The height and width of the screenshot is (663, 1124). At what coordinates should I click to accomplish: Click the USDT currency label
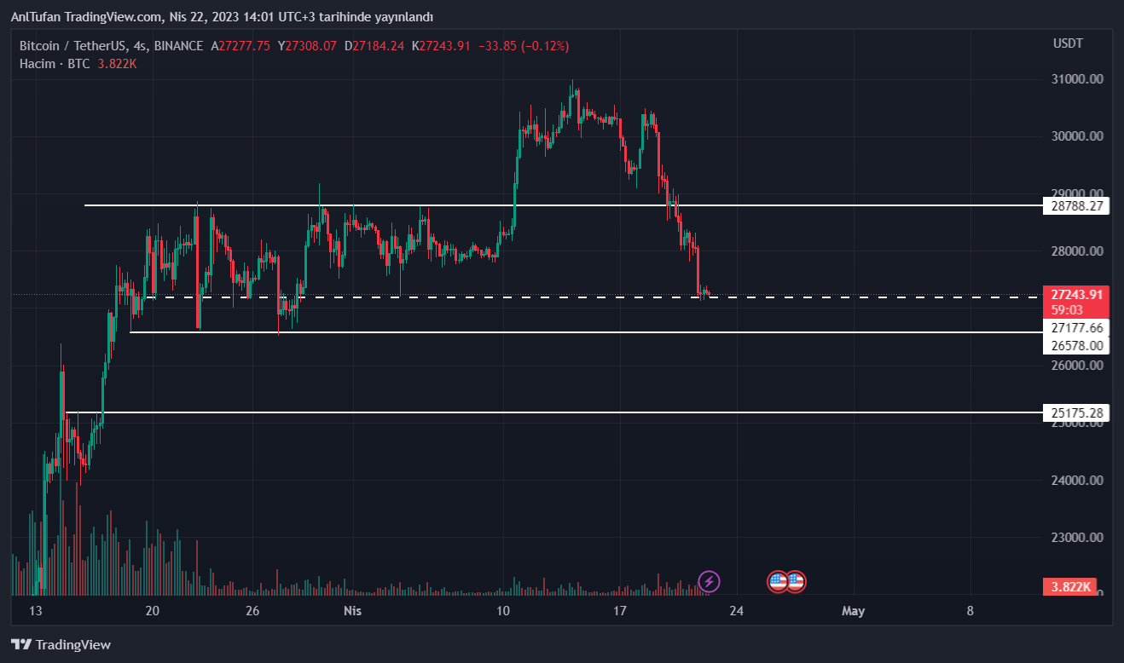(x=1067, y=43)
